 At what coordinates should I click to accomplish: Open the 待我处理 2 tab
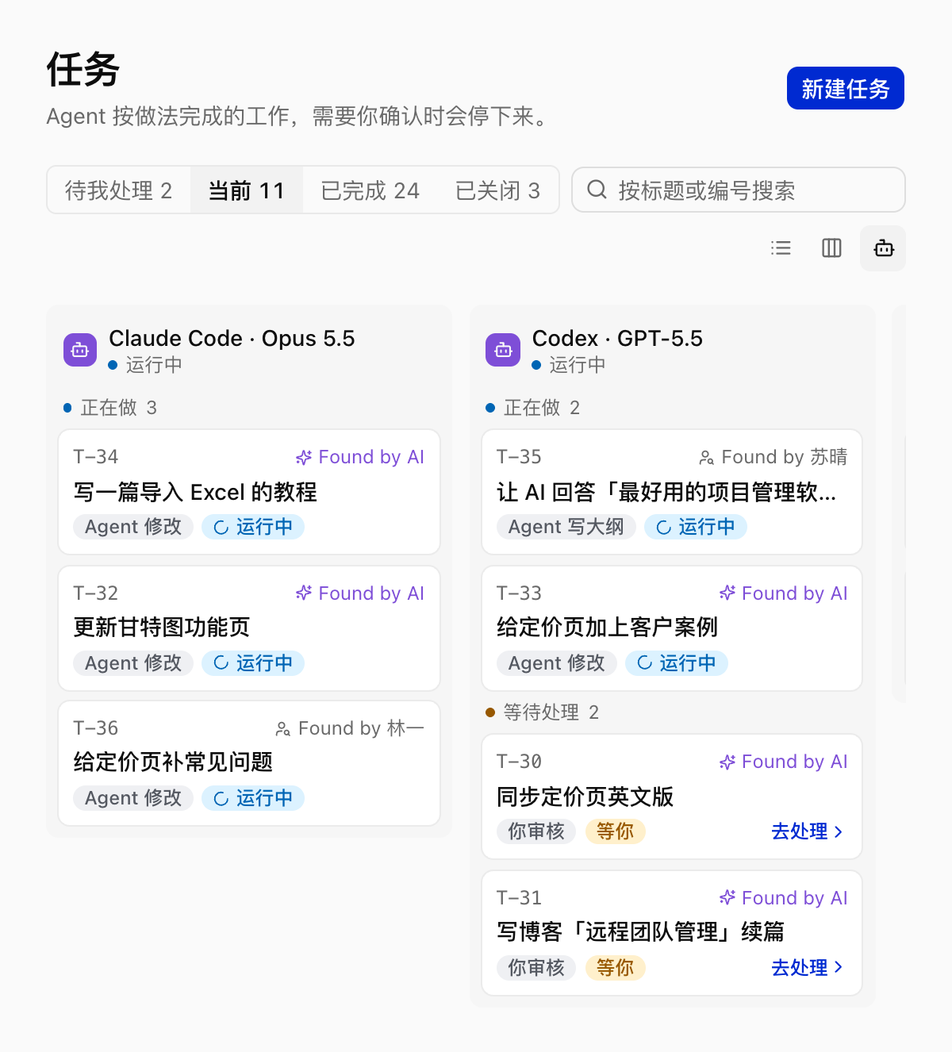tap(119, 190)
